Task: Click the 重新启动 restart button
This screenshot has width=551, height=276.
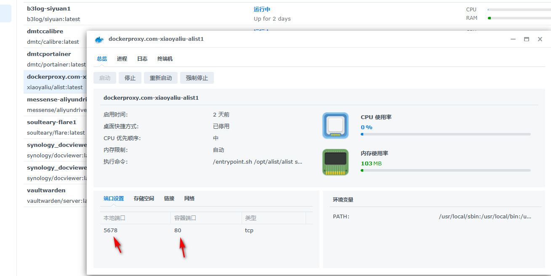Action: point(161,78)
